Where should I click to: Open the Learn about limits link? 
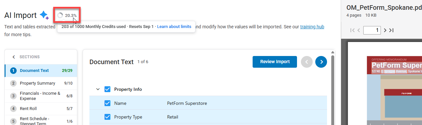tap(174, 27)
